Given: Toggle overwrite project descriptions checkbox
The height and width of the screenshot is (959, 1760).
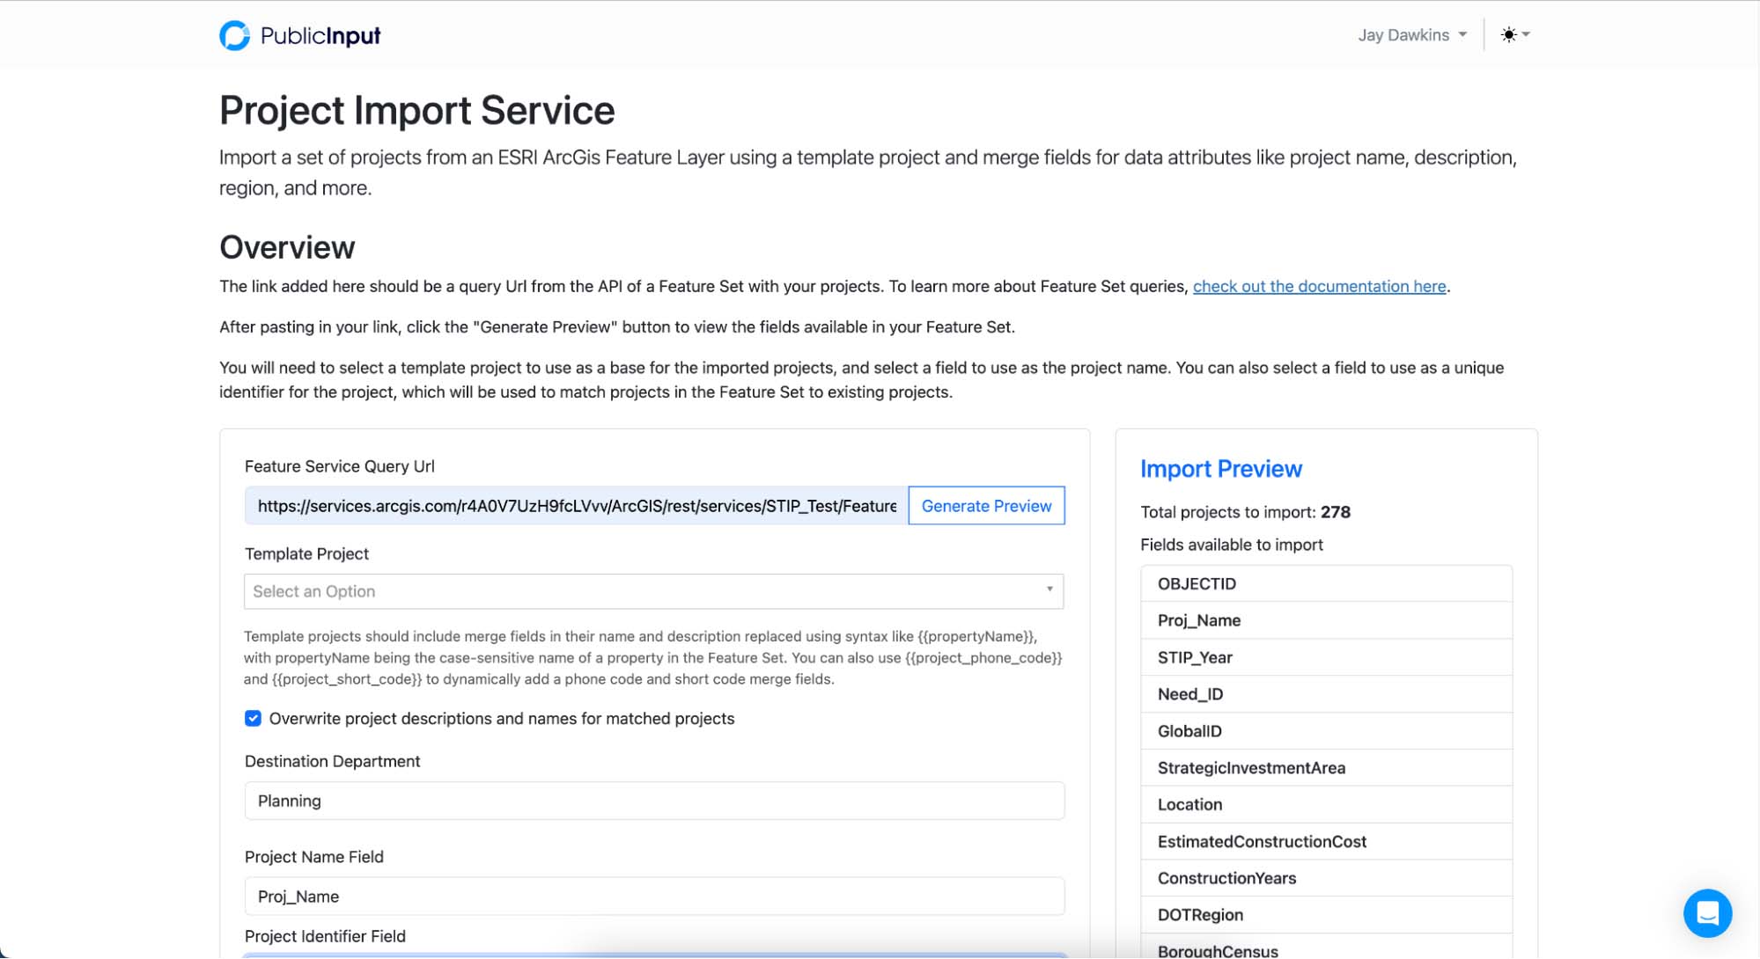Looking at the screenshot, I should tap(254, 719).
